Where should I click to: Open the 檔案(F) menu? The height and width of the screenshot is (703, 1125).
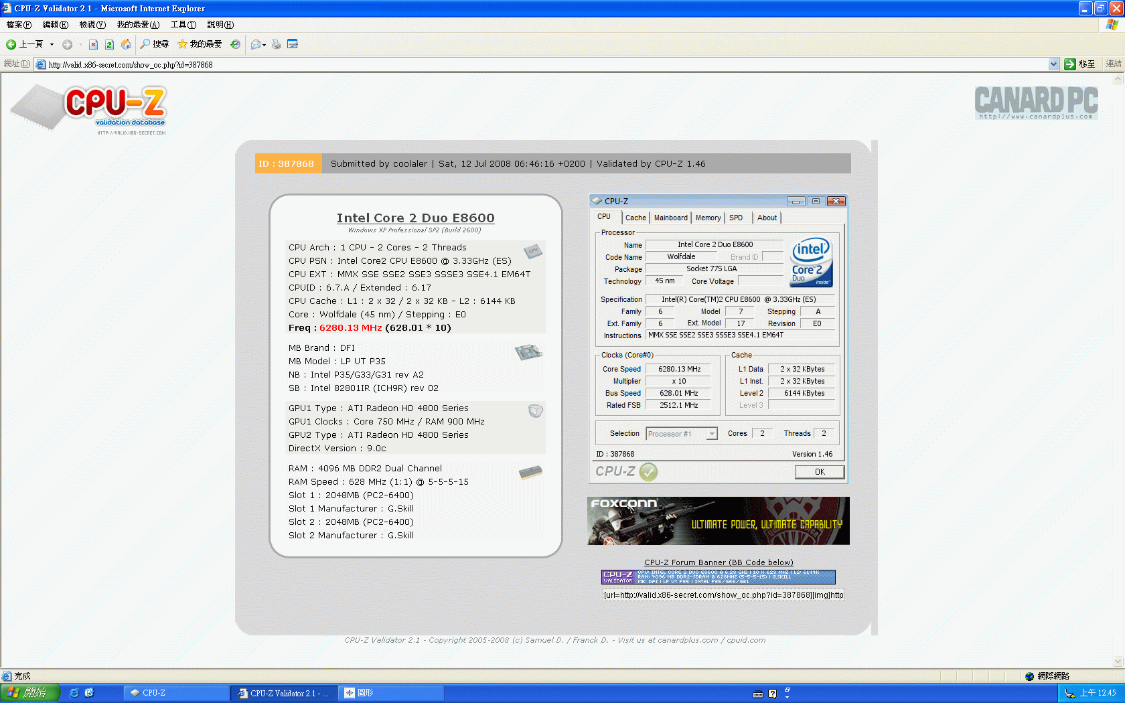point(18,25)
